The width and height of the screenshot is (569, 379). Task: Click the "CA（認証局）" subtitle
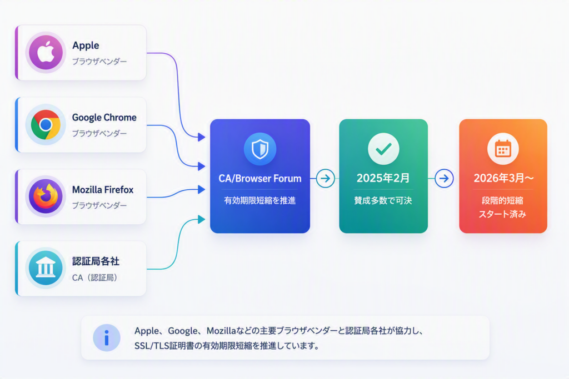[94, 277]
